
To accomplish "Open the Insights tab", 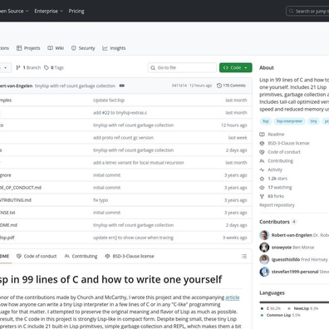I will (114, 48).
